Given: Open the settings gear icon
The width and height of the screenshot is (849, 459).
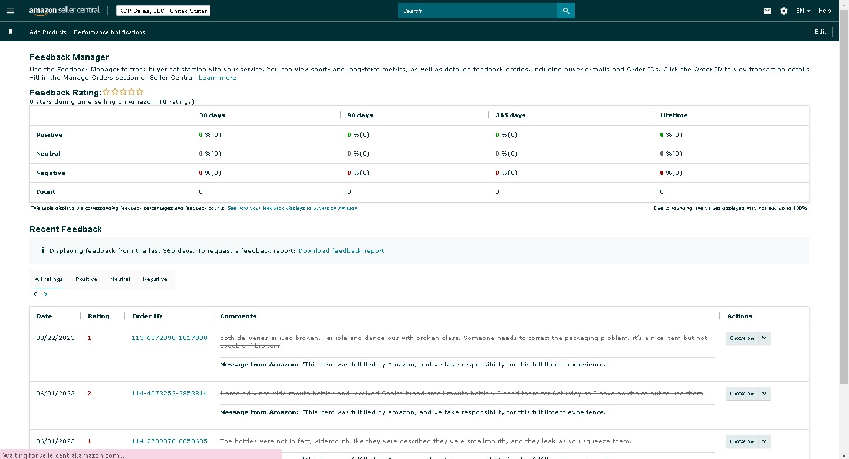Looking at the screenshot, I should [784, 11].
